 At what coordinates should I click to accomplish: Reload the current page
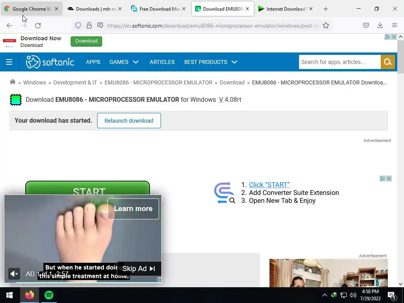(x=38, y=25)
